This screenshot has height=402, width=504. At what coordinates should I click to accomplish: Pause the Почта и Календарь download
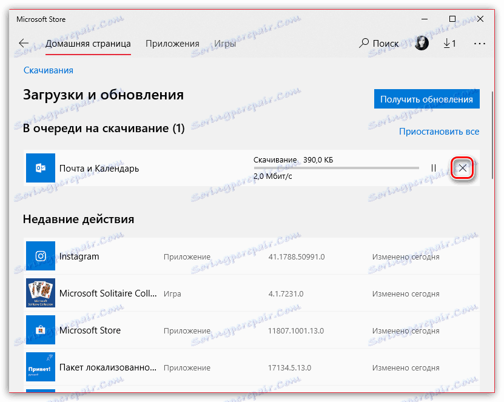click(434, 168)
